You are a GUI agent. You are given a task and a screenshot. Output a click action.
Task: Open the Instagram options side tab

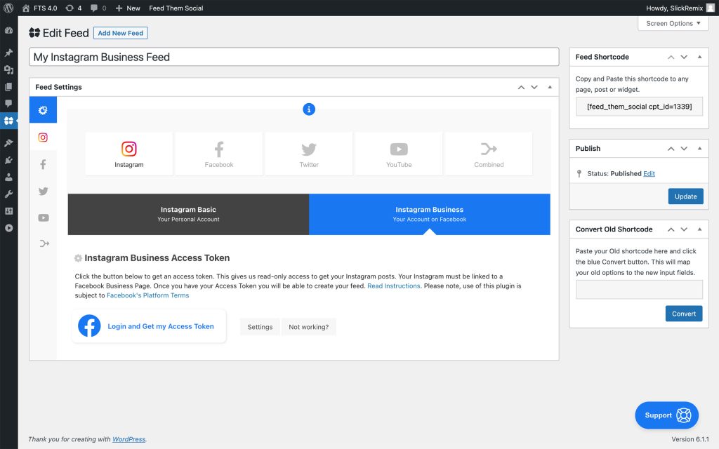tap(43, 137)
